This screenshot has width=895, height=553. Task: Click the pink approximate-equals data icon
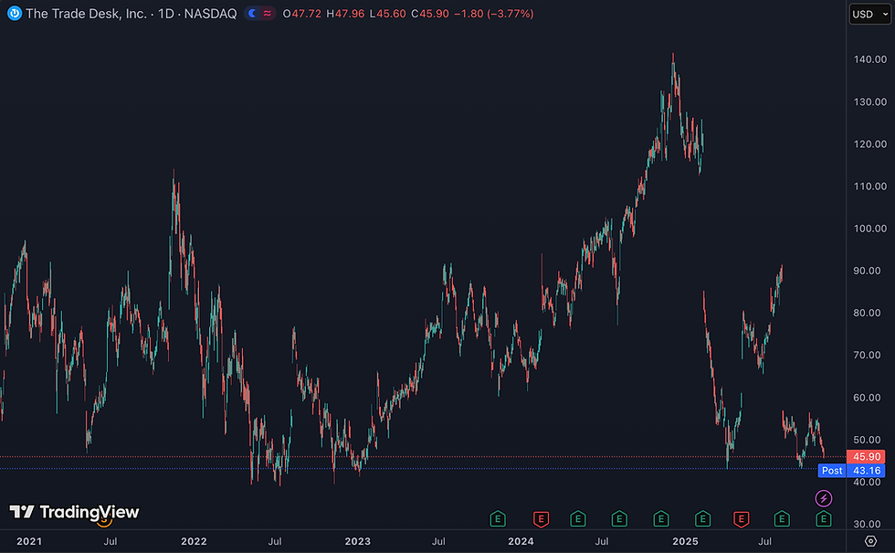[267, 13]
